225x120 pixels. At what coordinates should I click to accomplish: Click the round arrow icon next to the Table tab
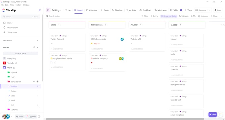pos(181,10)
